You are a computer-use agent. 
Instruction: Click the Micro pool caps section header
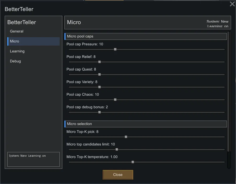[146, 36]
